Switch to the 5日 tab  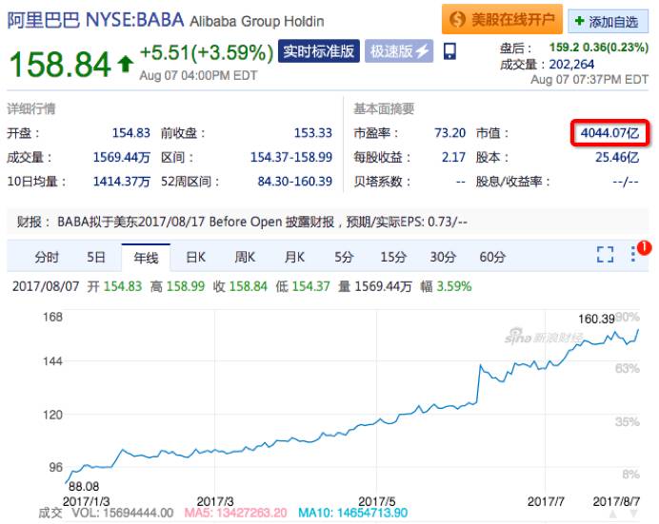tap(96, 257)
